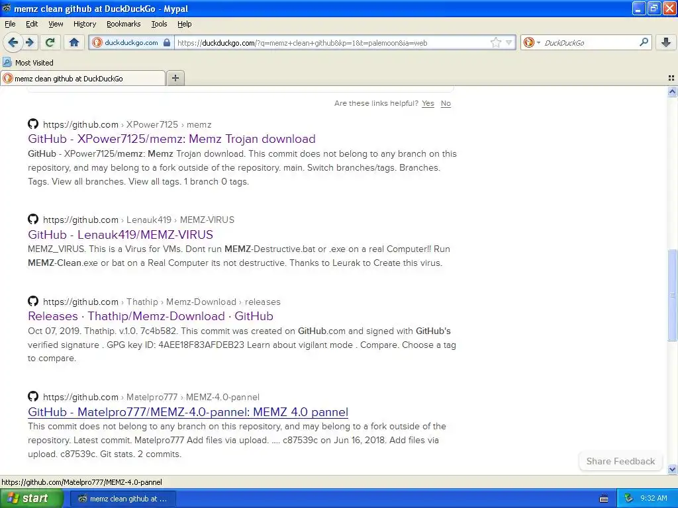This screenshot has height=508, width=678.
Task: Click the GitHub icon beside XPower7125 result
Action: (33, 124)
